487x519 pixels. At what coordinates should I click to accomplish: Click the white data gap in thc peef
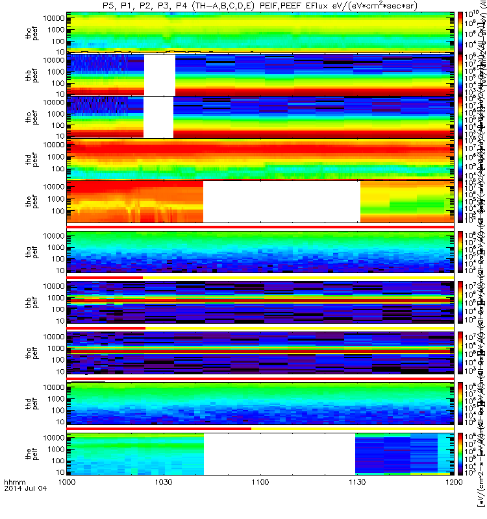(158, 117)
